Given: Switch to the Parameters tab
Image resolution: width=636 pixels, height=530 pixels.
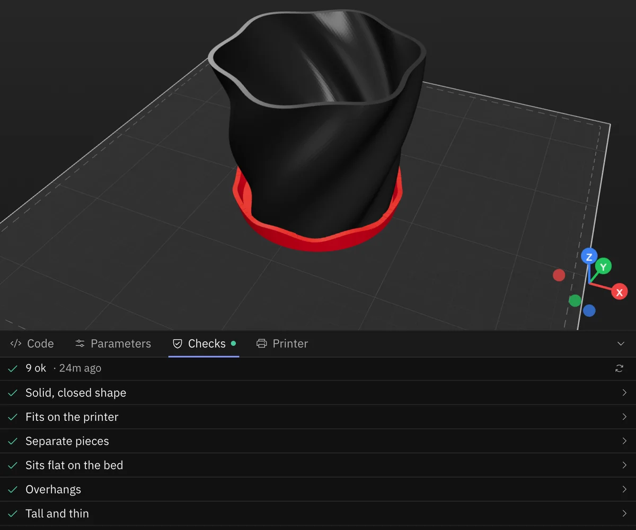Looking at the screenshot, I should [113, 343].
